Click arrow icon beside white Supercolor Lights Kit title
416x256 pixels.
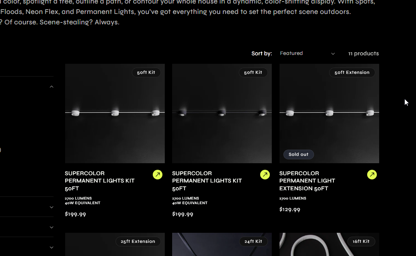tap(157, 175)
